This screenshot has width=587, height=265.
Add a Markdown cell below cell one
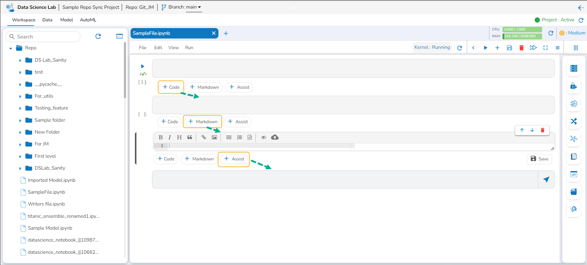click(204, 87)
